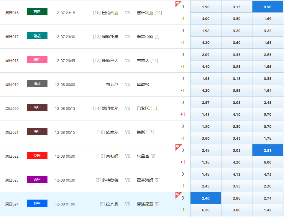284x217 pixels.
Task: Click the red 单 tag on 富勒姆 match
Action: 178,146
